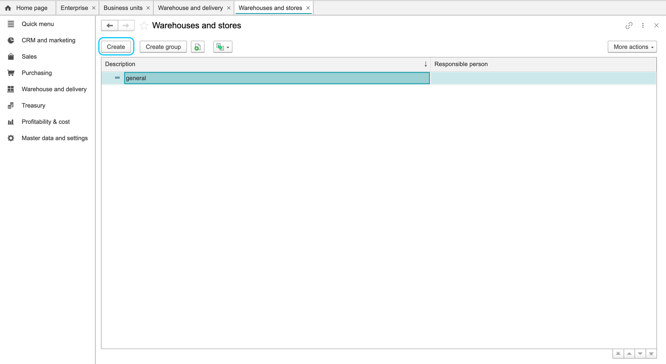Click the Profitability & cost chart icon
Viewport: 666px width, 364px height.
tap(11, 122)
